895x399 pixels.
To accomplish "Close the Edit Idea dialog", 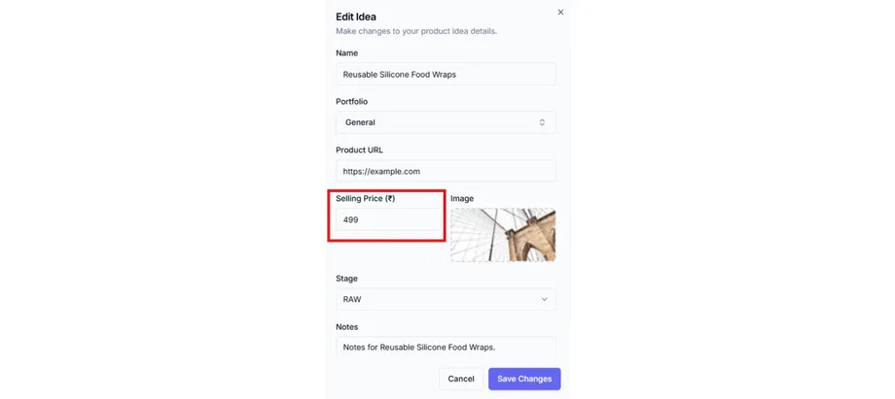I will 560,13.
